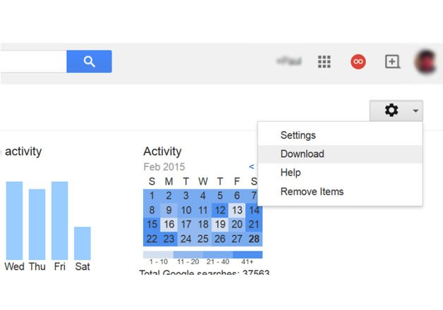Click the share plus box icon
The image size is (443, 310).
click(392, 62)
